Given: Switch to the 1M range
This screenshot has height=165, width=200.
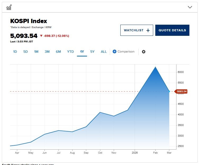Looking at the screenshot, I should tap(36, 52).
